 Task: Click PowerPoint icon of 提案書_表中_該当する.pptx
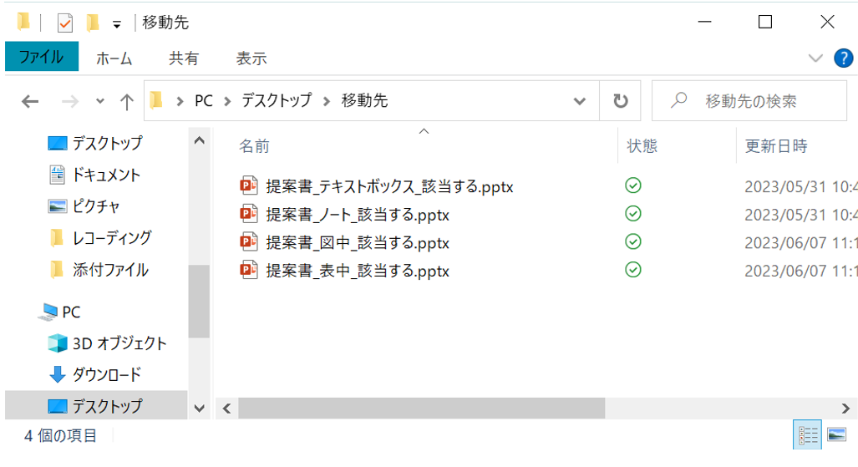coord(249,270)
